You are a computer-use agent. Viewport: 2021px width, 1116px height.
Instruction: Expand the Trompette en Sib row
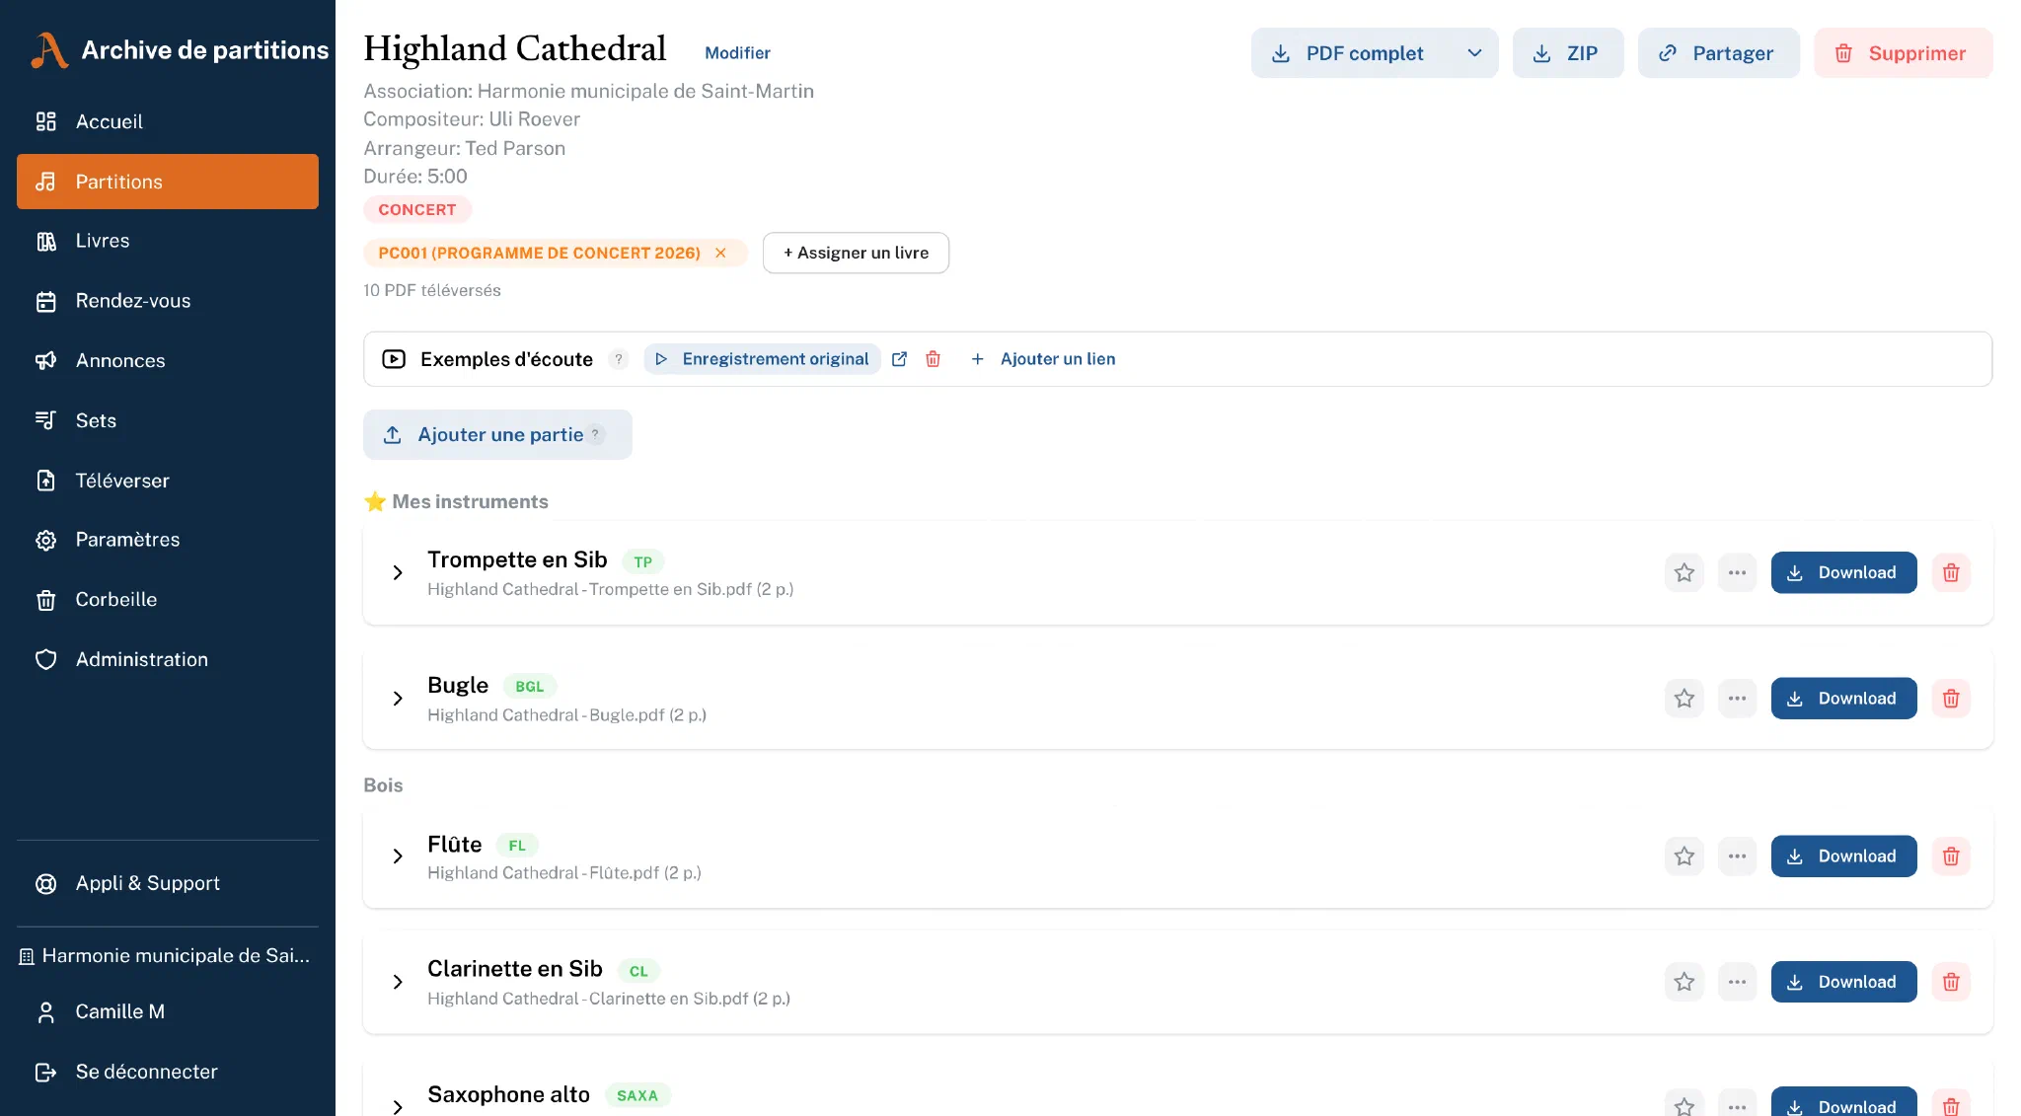[397, 572]
